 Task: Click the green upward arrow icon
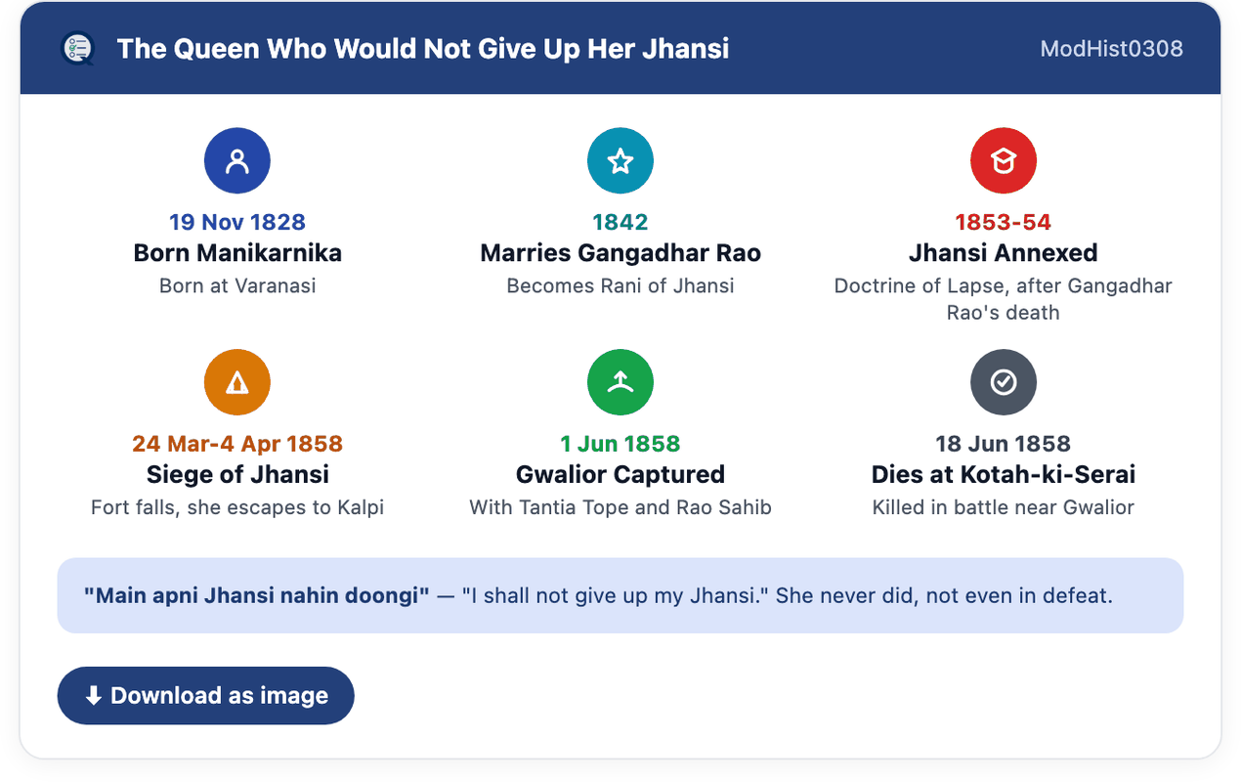click(x=620, y=382)
